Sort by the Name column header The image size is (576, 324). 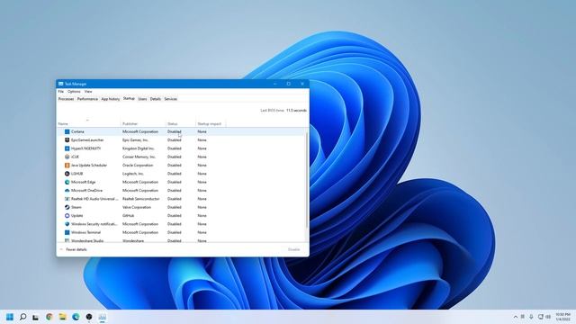pos(88,122)
